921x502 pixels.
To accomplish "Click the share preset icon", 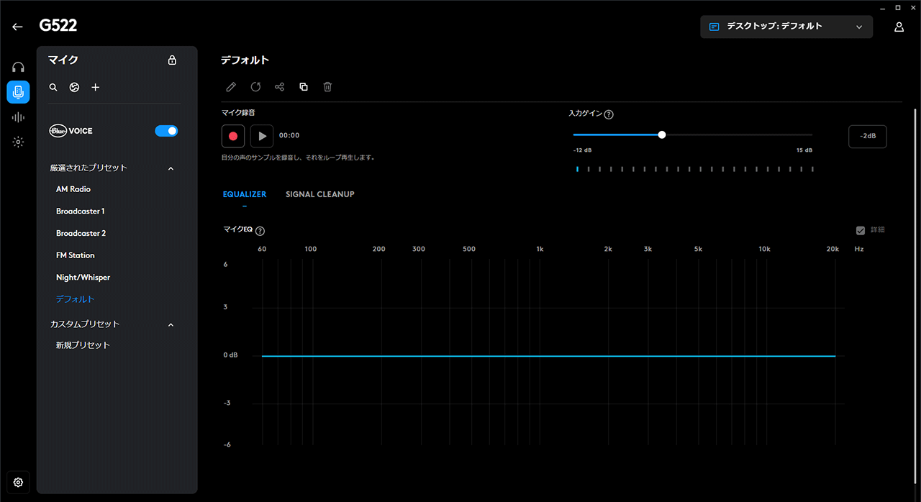I will (x=279, y=87).
